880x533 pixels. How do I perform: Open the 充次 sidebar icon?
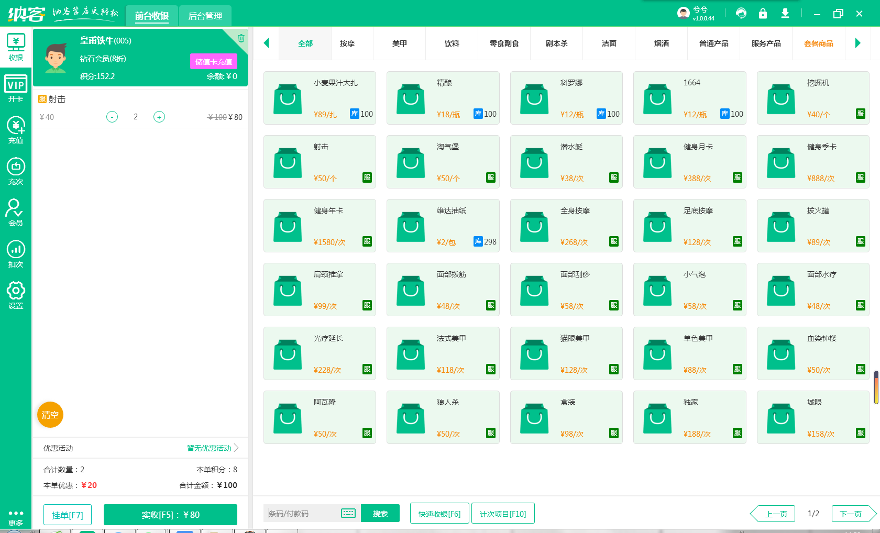(16, 172)
